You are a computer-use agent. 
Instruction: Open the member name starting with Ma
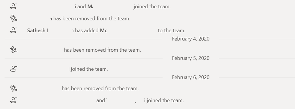click(x=90, y=7)
